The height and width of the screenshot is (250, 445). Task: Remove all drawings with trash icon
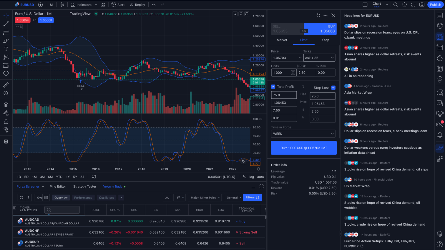(x=6, y=141)
